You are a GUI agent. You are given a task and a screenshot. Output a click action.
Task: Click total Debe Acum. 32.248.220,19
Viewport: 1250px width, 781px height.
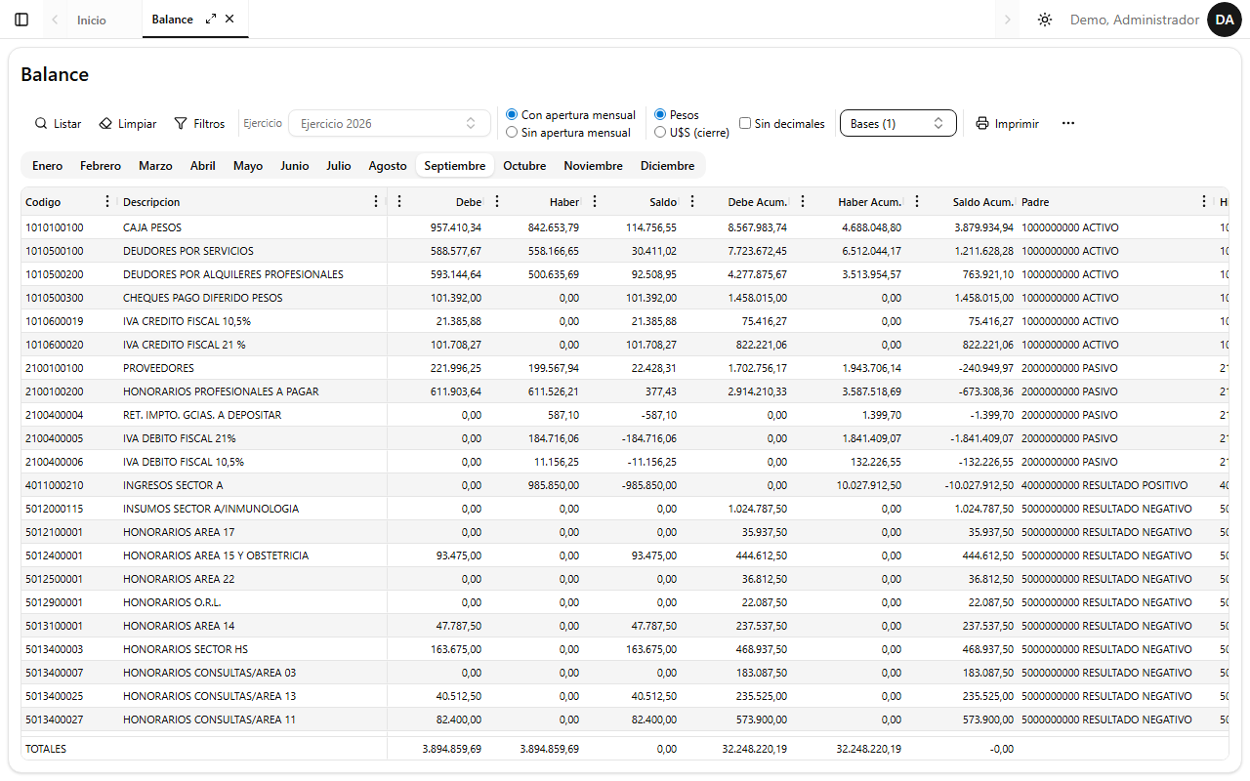coord(754,749)
